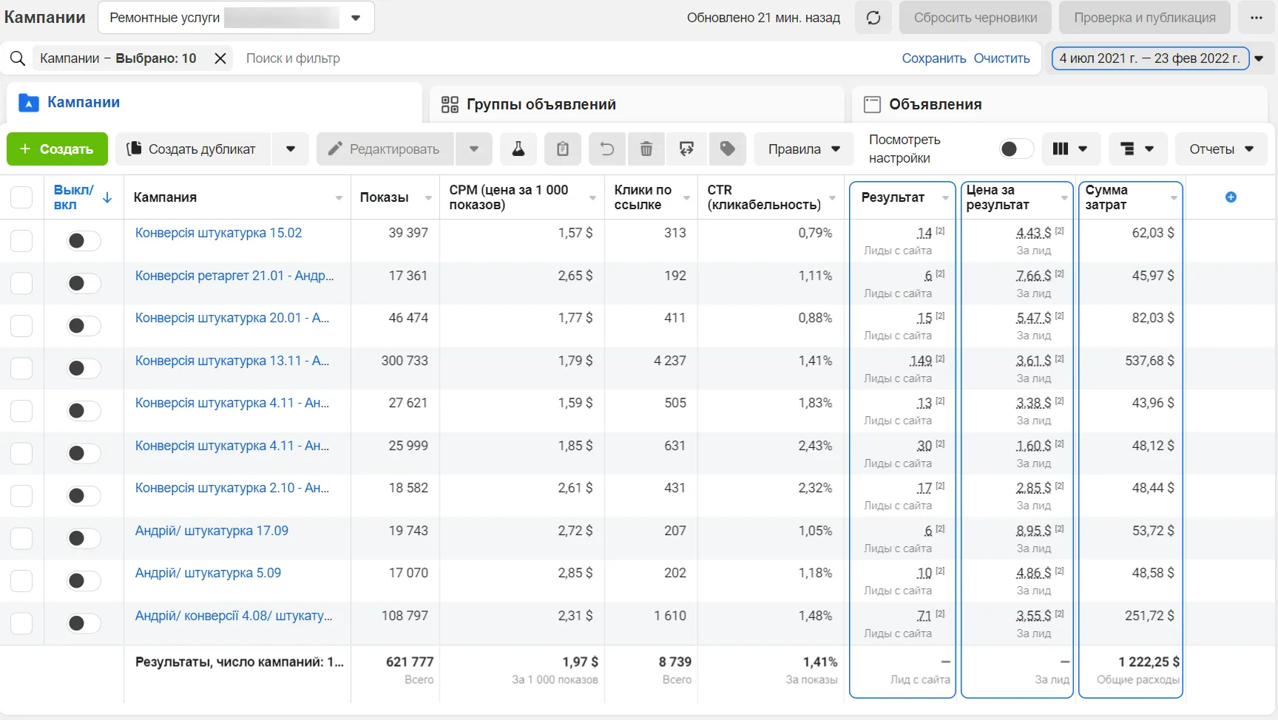The image size is (1278, 720).
Task: Open the Результат column header arrow
Action: click(945, 198)
